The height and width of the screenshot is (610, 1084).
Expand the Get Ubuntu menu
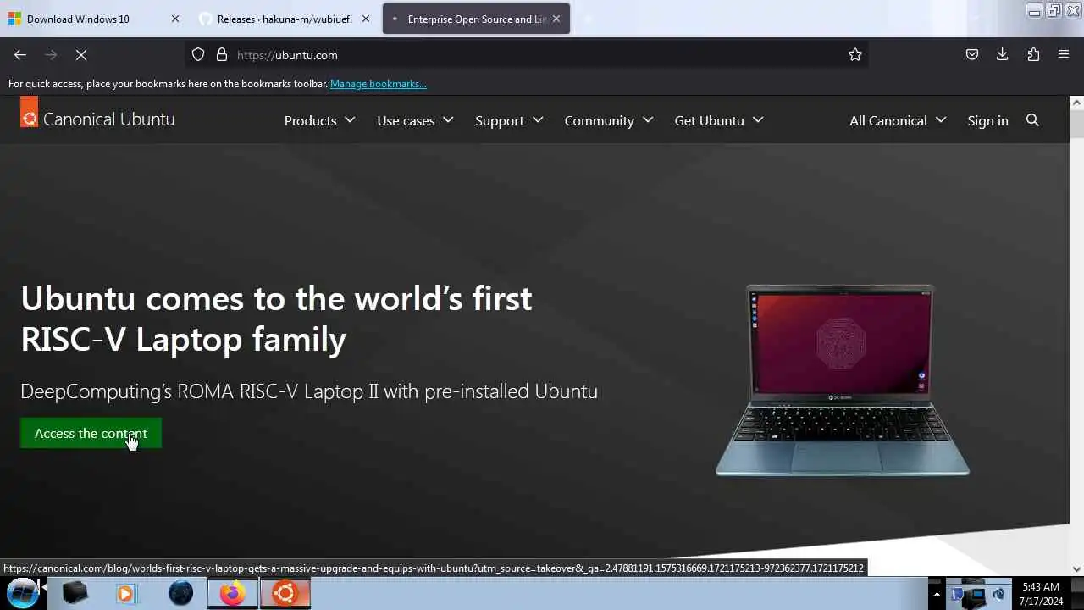pos(719,120)
